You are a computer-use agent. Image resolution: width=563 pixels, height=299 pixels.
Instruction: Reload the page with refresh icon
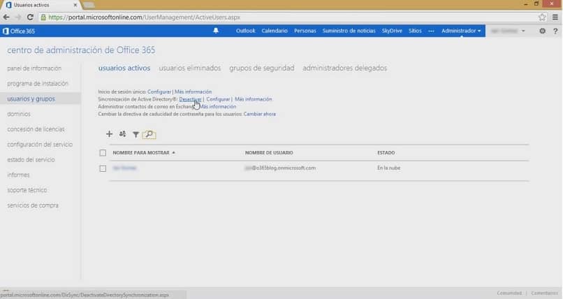point(30,17)
